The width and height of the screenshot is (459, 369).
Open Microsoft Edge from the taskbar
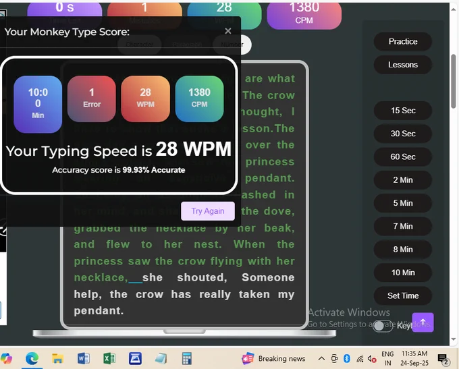pos(32,358)
